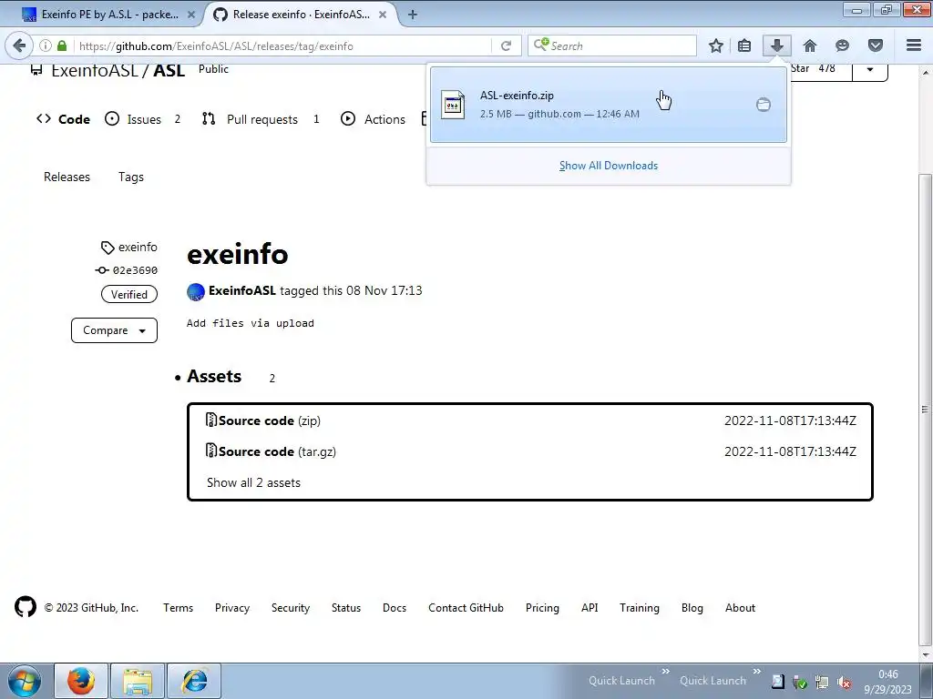Viewport: 933px width, 699px height.
Task: Click Firefox in the taskbar
Action: pyautogui.click(x=81, y=681)
